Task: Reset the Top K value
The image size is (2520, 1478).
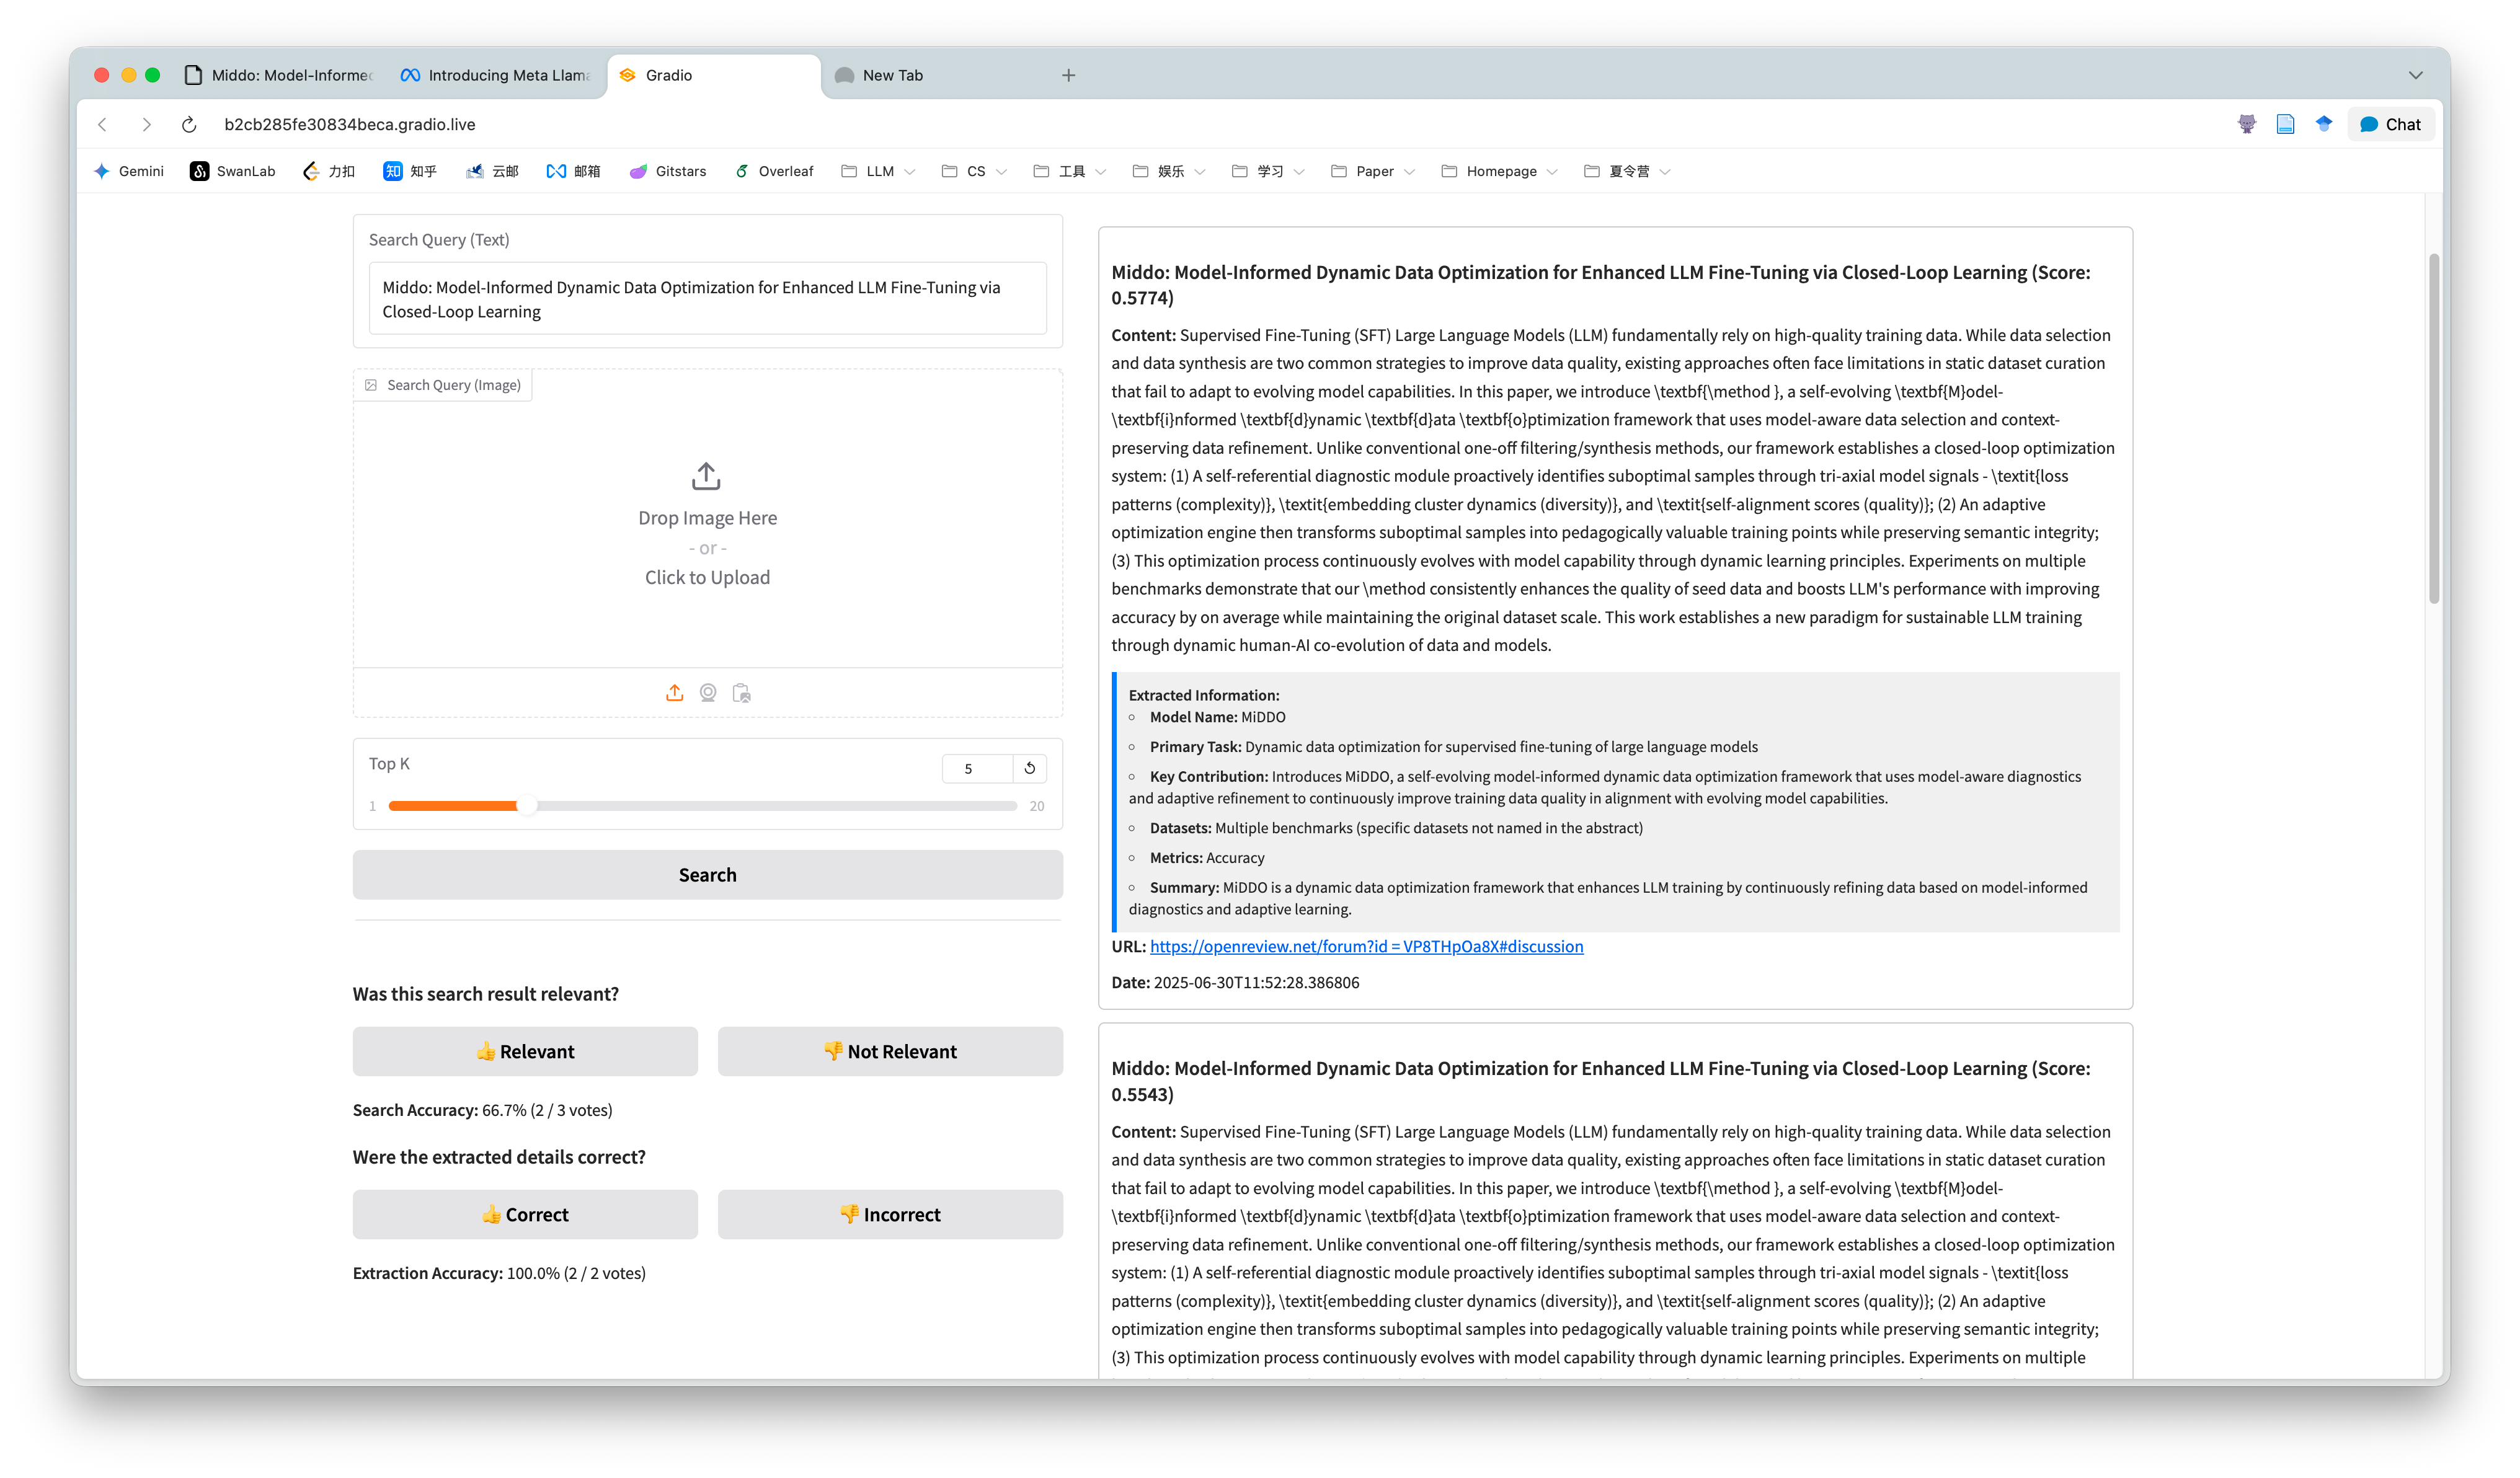Action: [1029, 768]
